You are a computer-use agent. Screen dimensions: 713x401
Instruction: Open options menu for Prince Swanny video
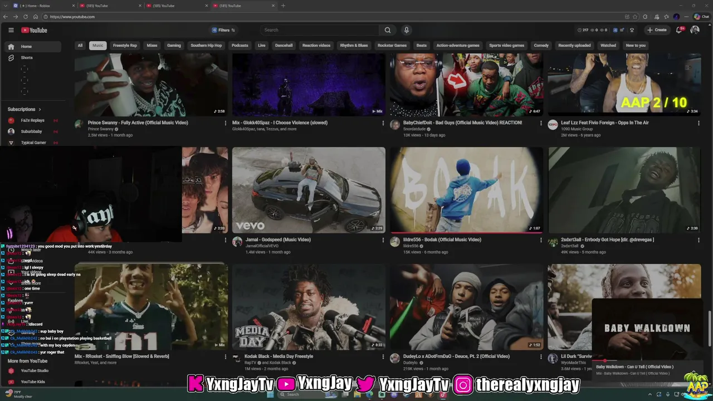tap(226, 123)
